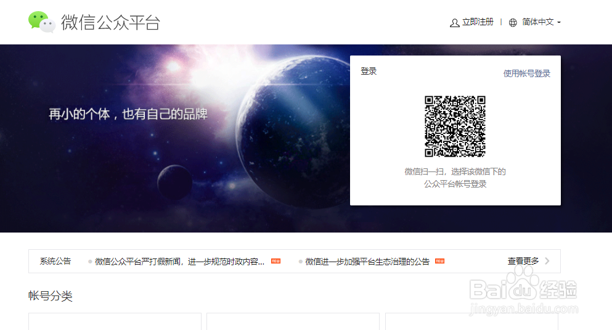Click the login QR code image

(455, 126)
